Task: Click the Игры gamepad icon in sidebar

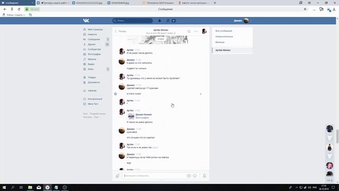Action: tap(85, 69)
